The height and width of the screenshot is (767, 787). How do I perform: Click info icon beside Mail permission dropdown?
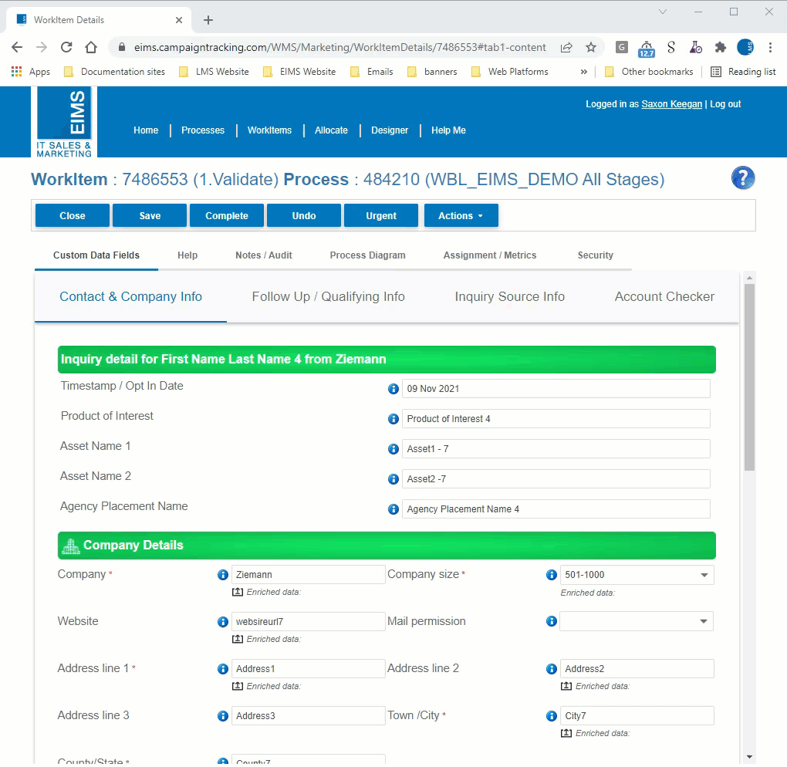[552, 621]
